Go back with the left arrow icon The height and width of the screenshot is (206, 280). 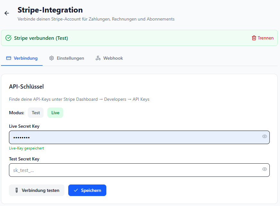pos(7,13)
